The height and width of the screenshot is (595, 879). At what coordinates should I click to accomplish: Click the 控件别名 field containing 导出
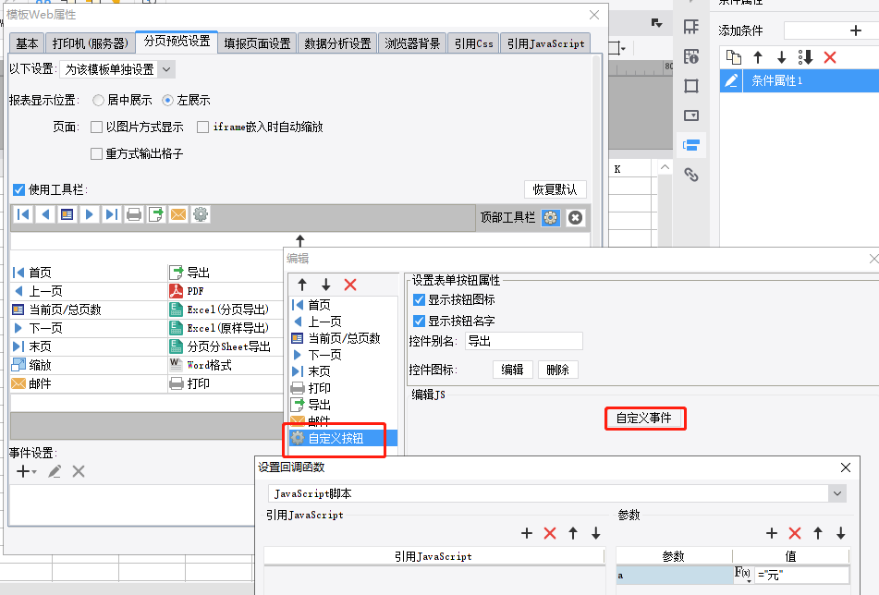tap(523, 341)
